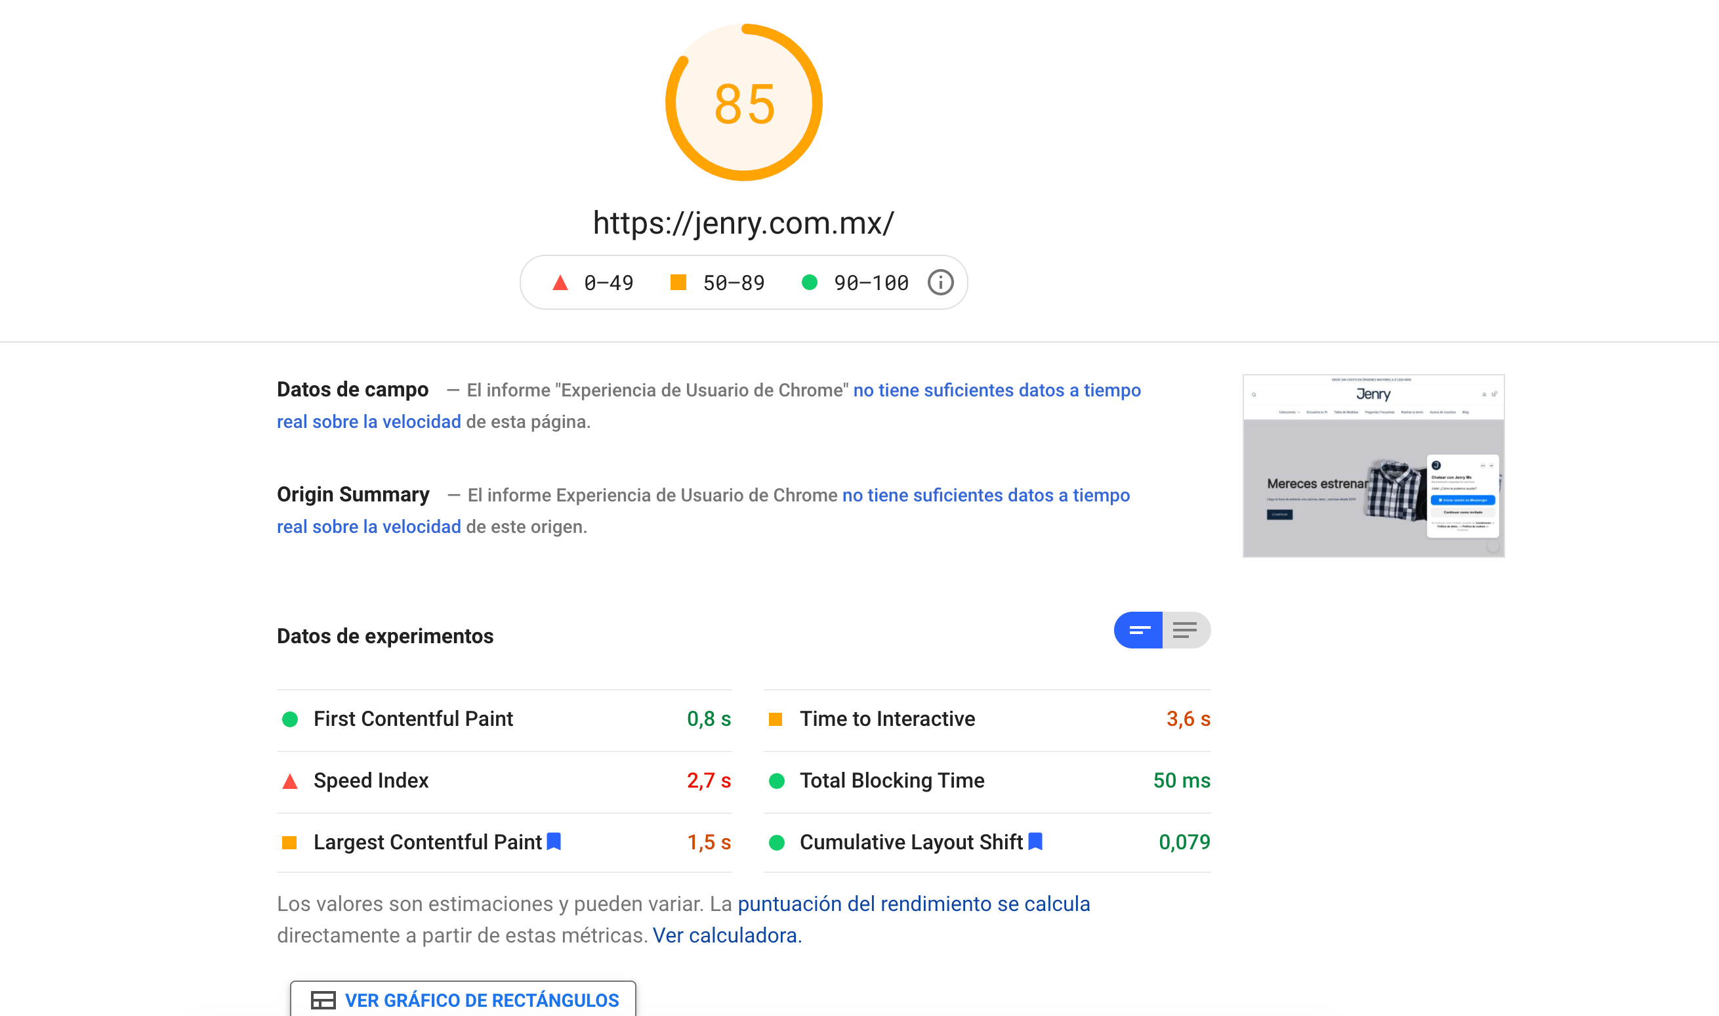
Task: Click the red triangle for Speed Index
Action: tap(289, 781)
